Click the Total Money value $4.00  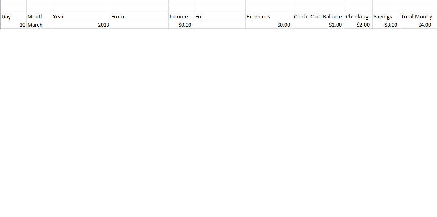417,25
